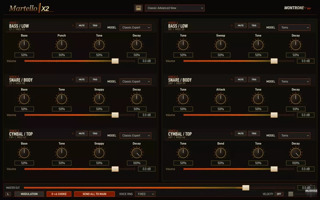Click the Decay knob in Voice 6
This screenshot has width=320, height=200.
tap(296, 153)
